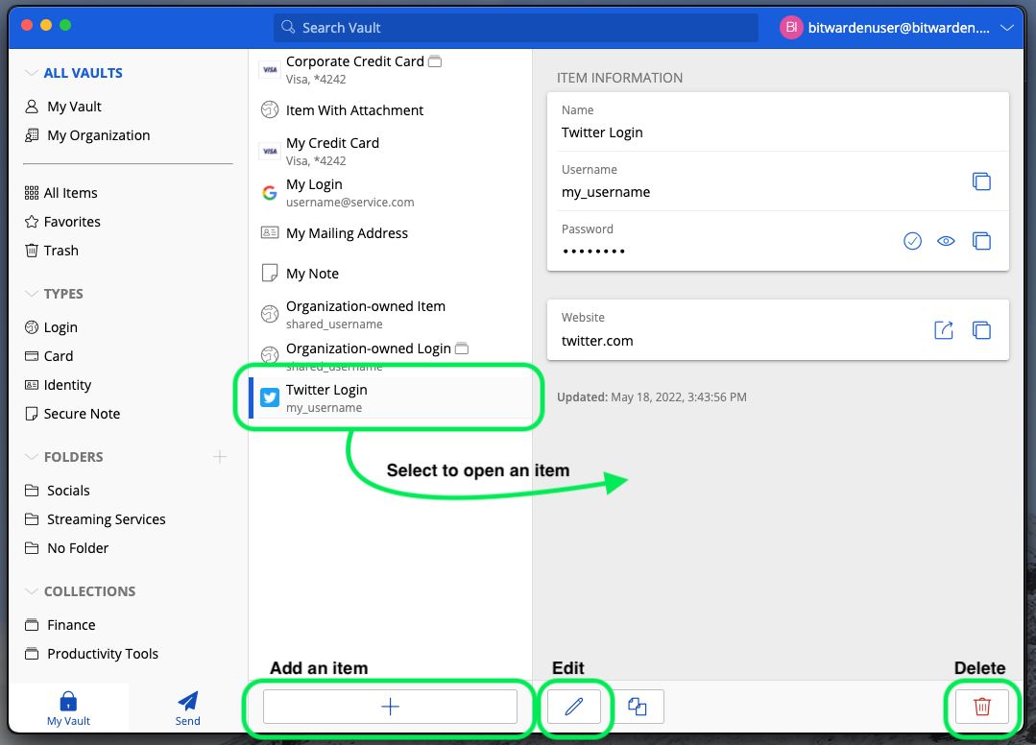Select the Organization-owned Item entry
This screenshot has width=1036, height=745.
click(x=391, y=314)
